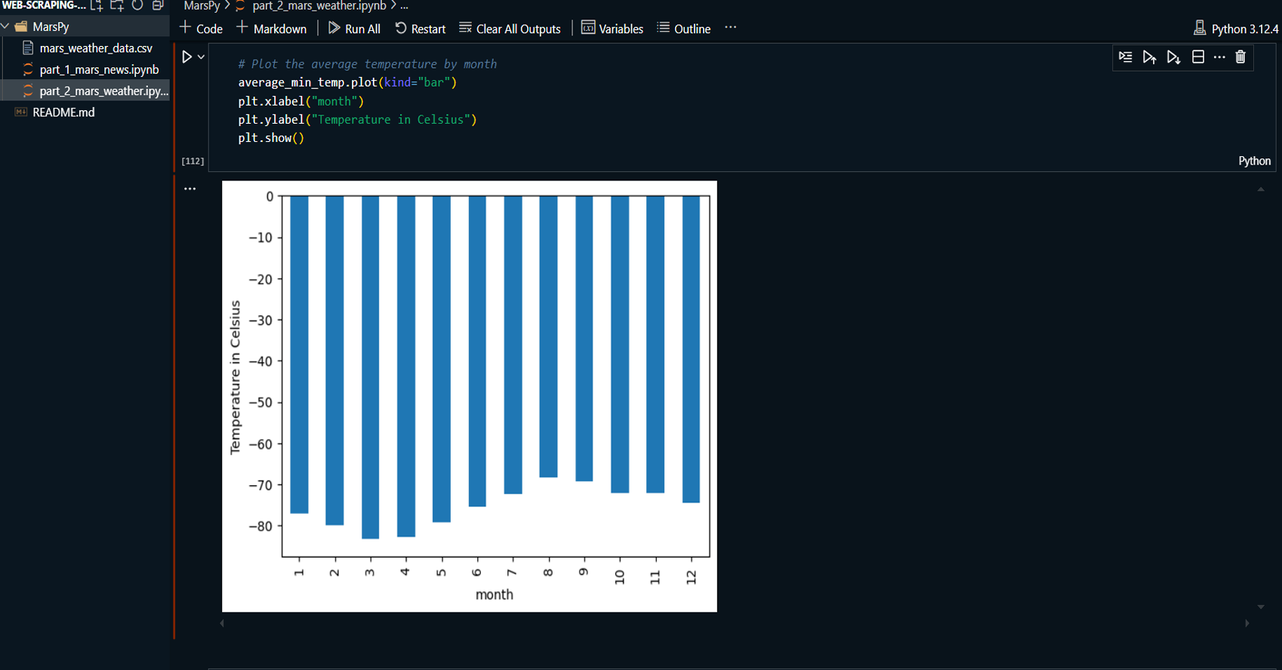Execute cells above using cell toolbar icon

point(1149,57)
